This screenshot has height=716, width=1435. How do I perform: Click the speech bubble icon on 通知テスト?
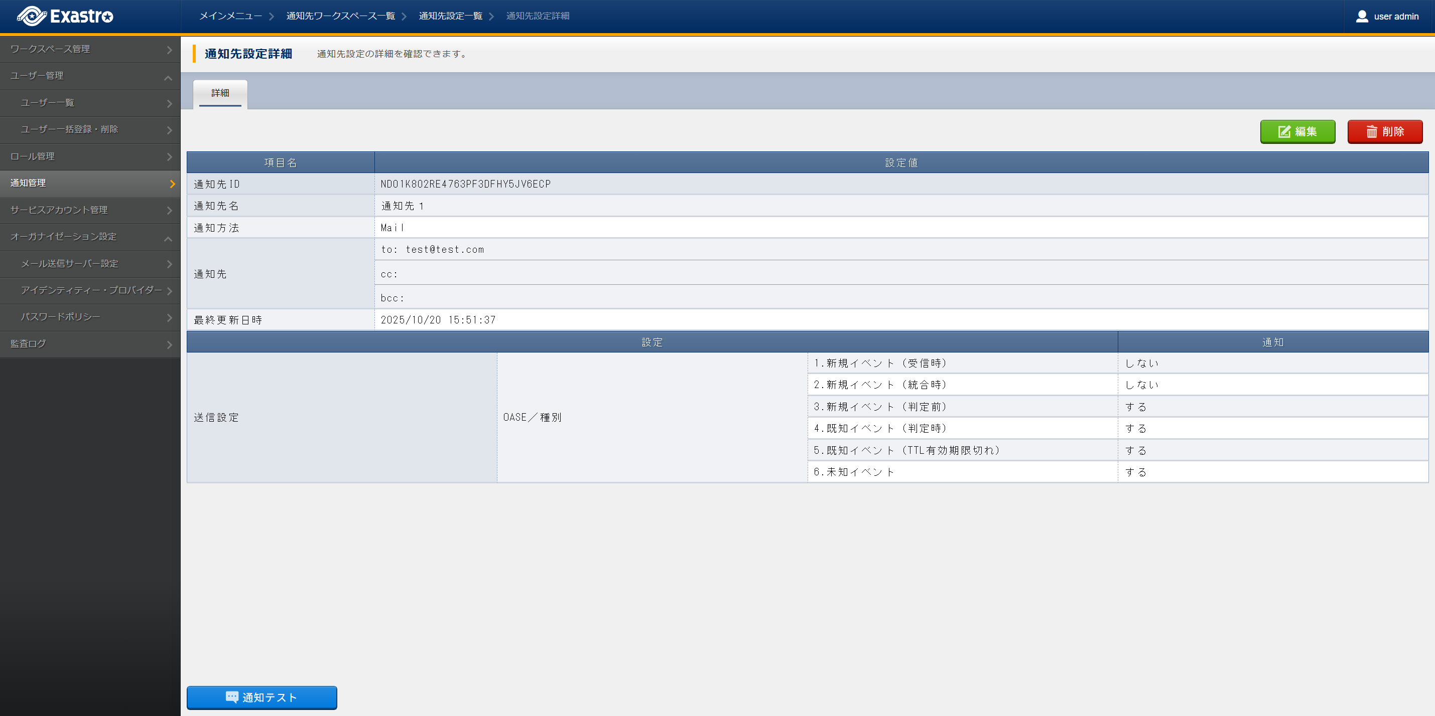click(232, 696)
